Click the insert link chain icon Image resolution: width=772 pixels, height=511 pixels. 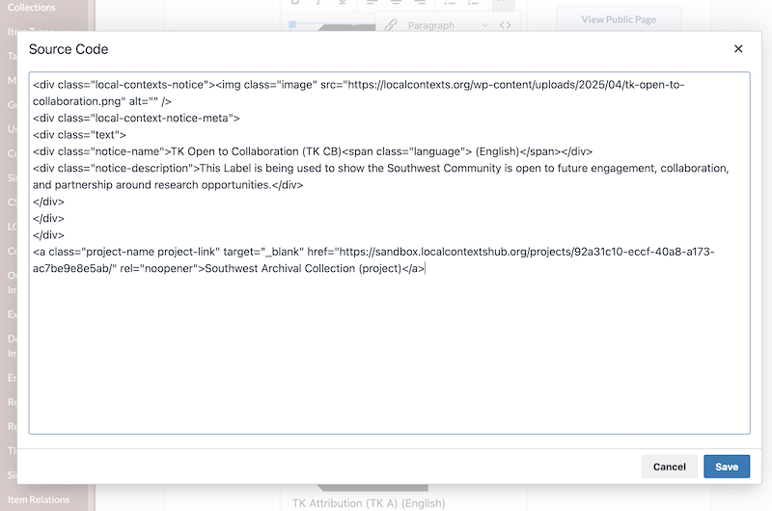[391, 25]
